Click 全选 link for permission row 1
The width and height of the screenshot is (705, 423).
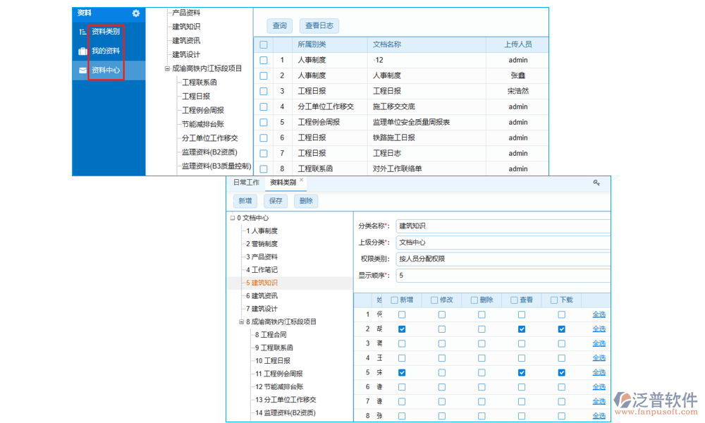599,314
